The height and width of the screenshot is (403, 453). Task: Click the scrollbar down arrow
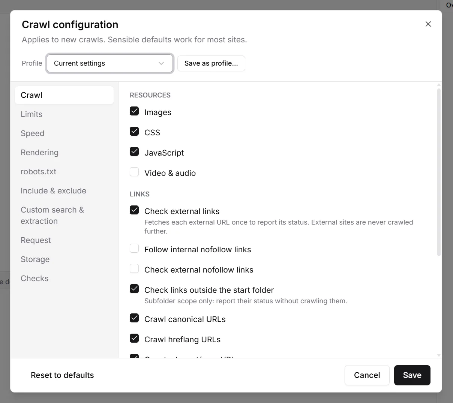pos(439,355)
